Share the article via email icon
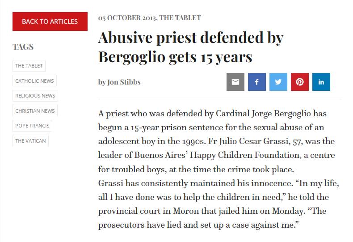This screenshot has width=353, height=242. (235, 82)
